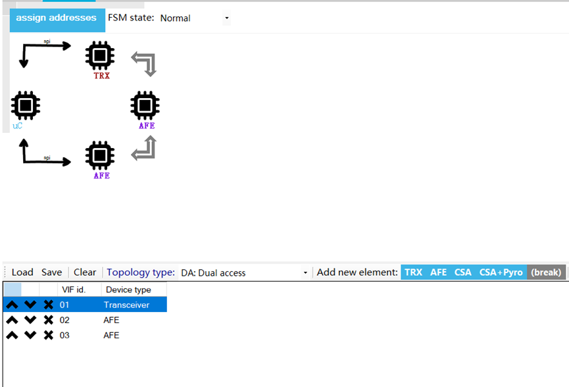Clear the topology list

(x=85, y=272)
